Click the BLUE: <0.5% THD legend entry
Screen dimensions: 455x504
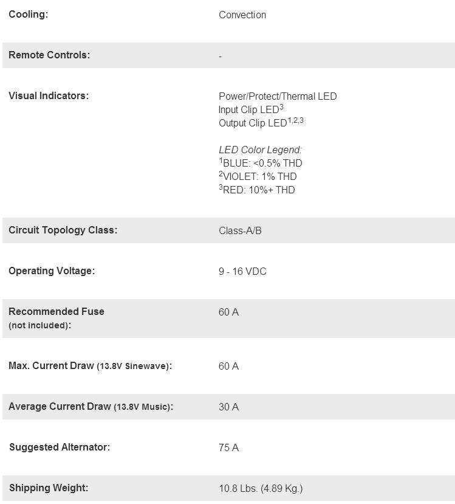click(261, 163)
